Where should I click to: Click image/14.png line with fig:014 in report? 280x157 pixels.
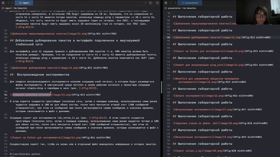[60, 138]
